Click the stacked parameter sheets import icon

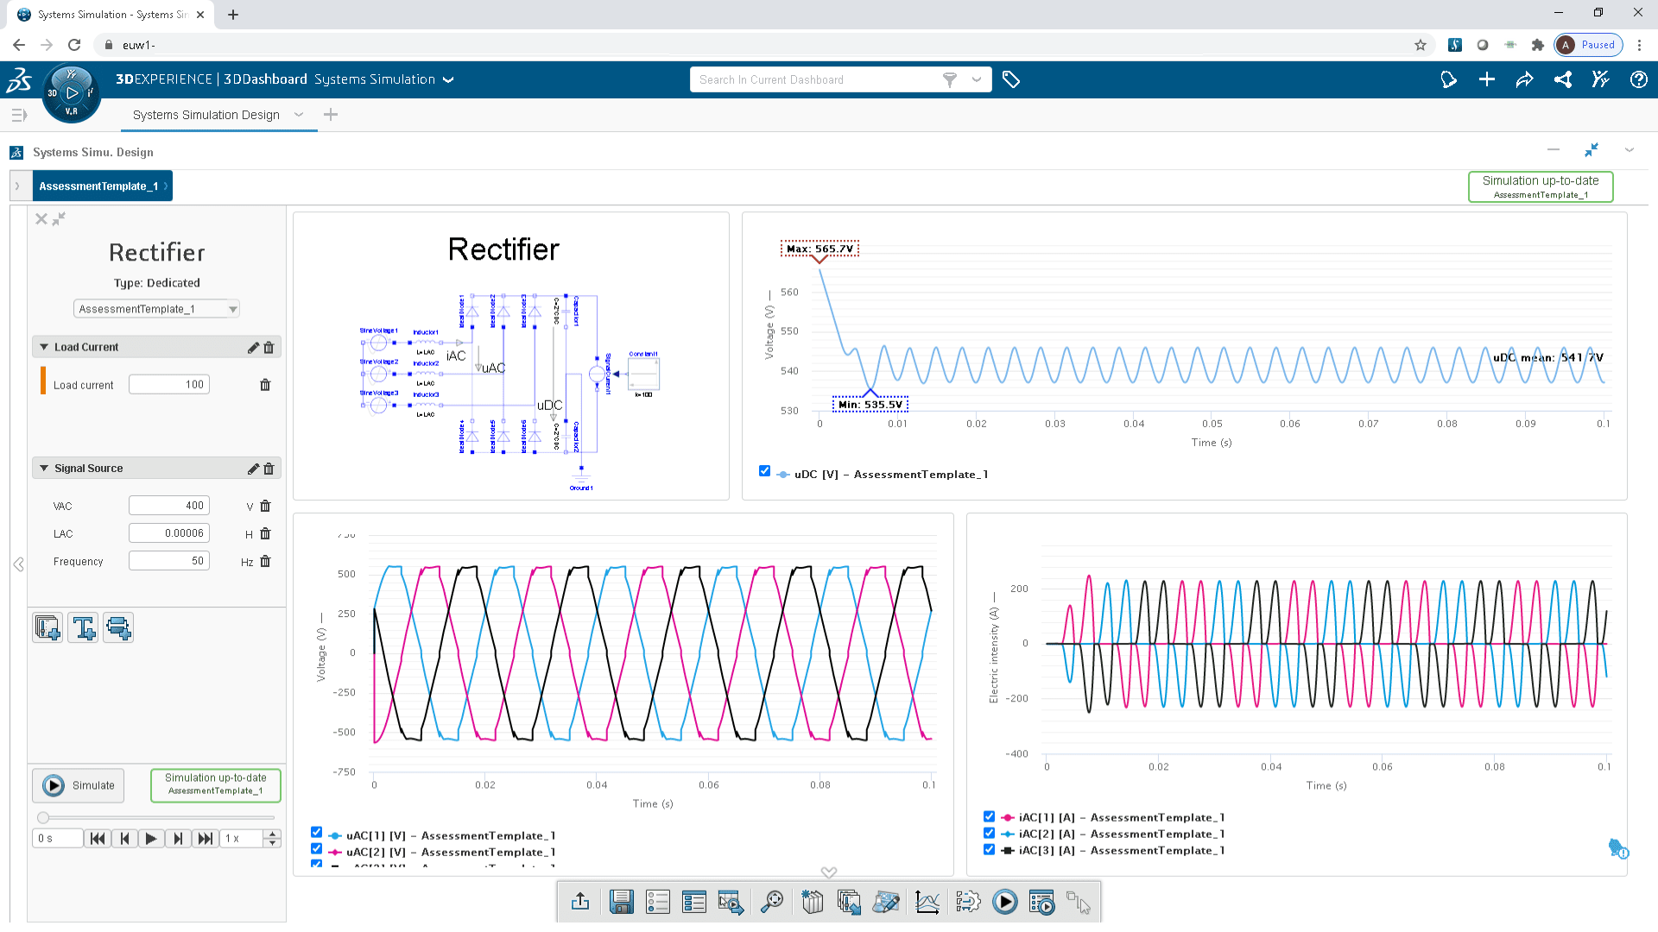(849, 902)
